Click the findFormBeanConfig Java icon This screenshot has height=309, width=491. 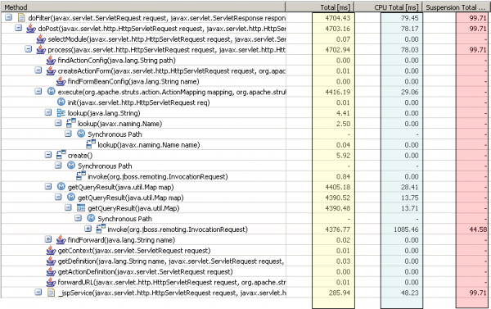[x=61, y=82]
